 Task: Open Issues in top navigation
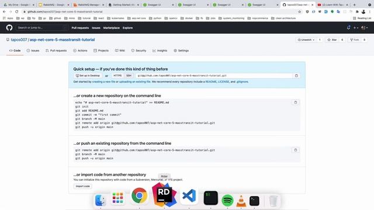click(x=96, y=28)
